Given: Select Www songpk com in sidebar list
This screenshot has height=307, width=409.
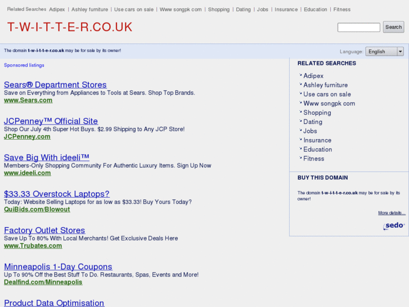Looking at the screenshot, I should 329,104.
